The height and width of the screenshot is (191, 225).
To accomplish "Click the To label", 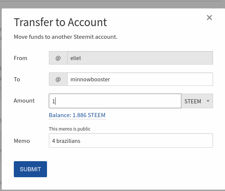I will pyautogui.click(x=17, y=79).
